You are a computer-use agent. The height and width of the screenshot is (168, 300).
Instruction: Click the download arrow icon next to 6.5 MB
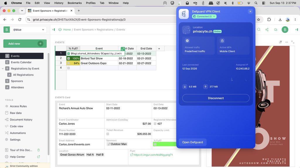(185, 87)
